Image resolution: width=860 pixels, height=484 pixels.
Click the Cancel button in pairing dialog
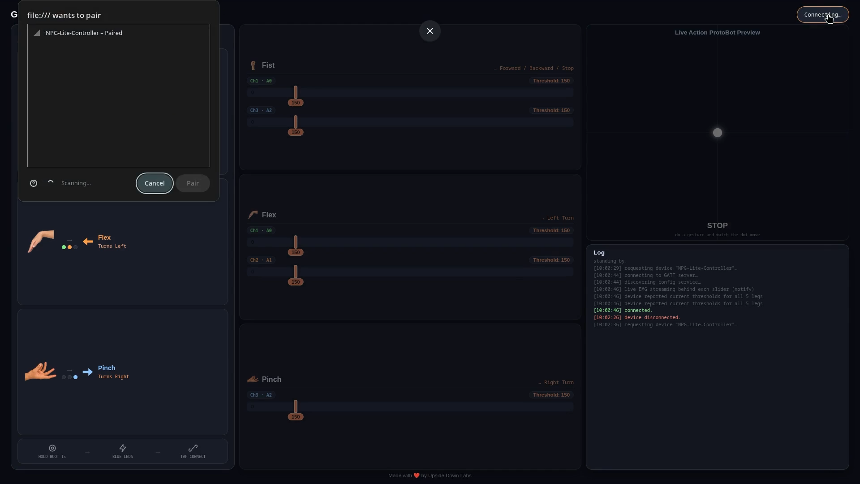155,183
